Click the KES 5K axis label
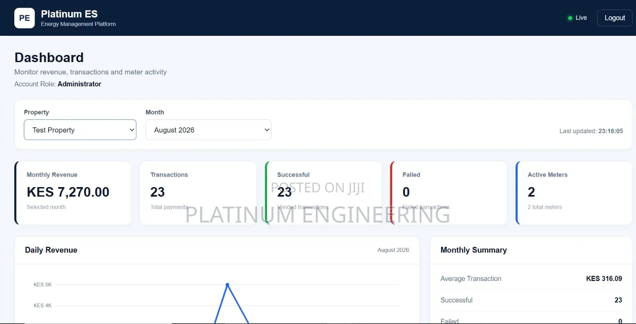The width and height of the screenshot is (636, 324). click(x=43, y=285)
